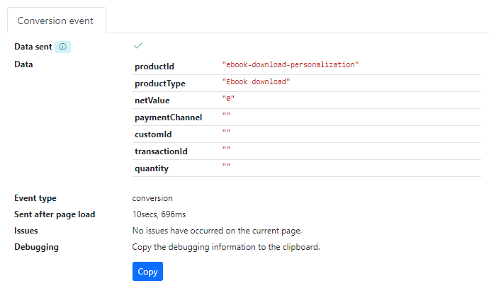Select the transactionId field name
The image size is (496, 288).
click(161, 151)
